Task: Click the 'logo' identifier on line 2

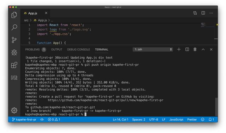Action: [x=53, y=29]
